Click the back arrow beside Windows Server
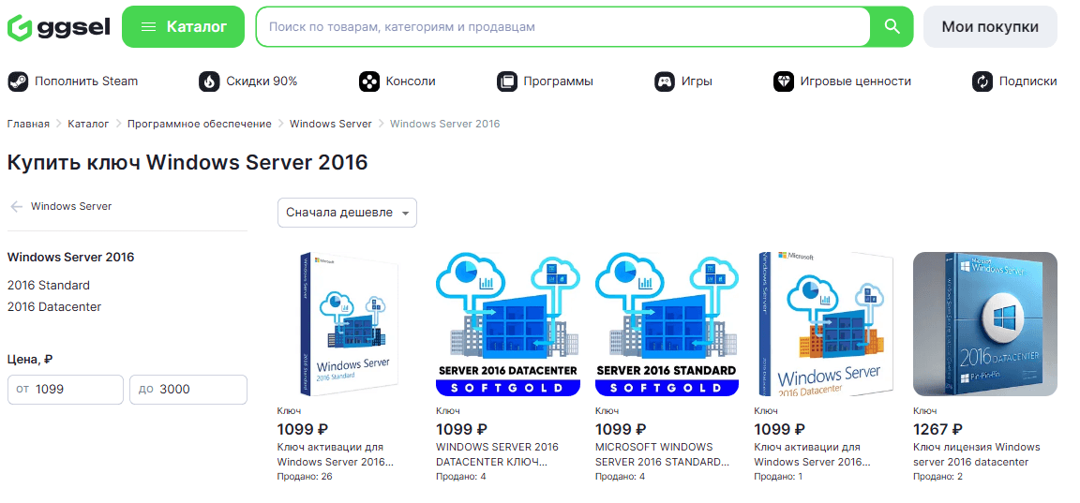 click(17, 206)
